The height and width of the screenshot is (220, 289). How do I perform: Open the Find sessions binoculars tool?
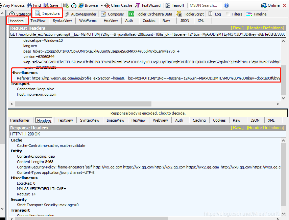click(x=34, y=5)
